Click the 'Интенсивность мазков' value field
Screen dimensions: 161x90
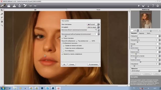[x=157, y=56]
